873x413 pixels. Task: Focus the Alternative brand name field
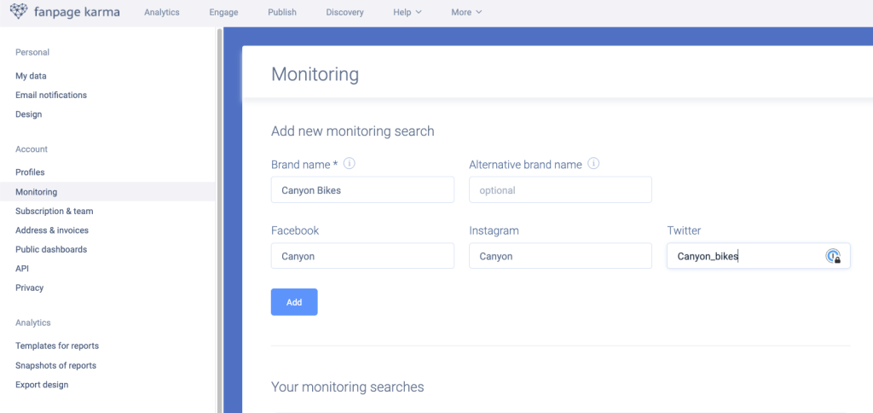[x=560, y=190]
